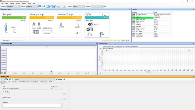Click browse button beside Post Run Script
This screenshot has height=110, width=195.
pyautogui.click(x=64, y=99)
